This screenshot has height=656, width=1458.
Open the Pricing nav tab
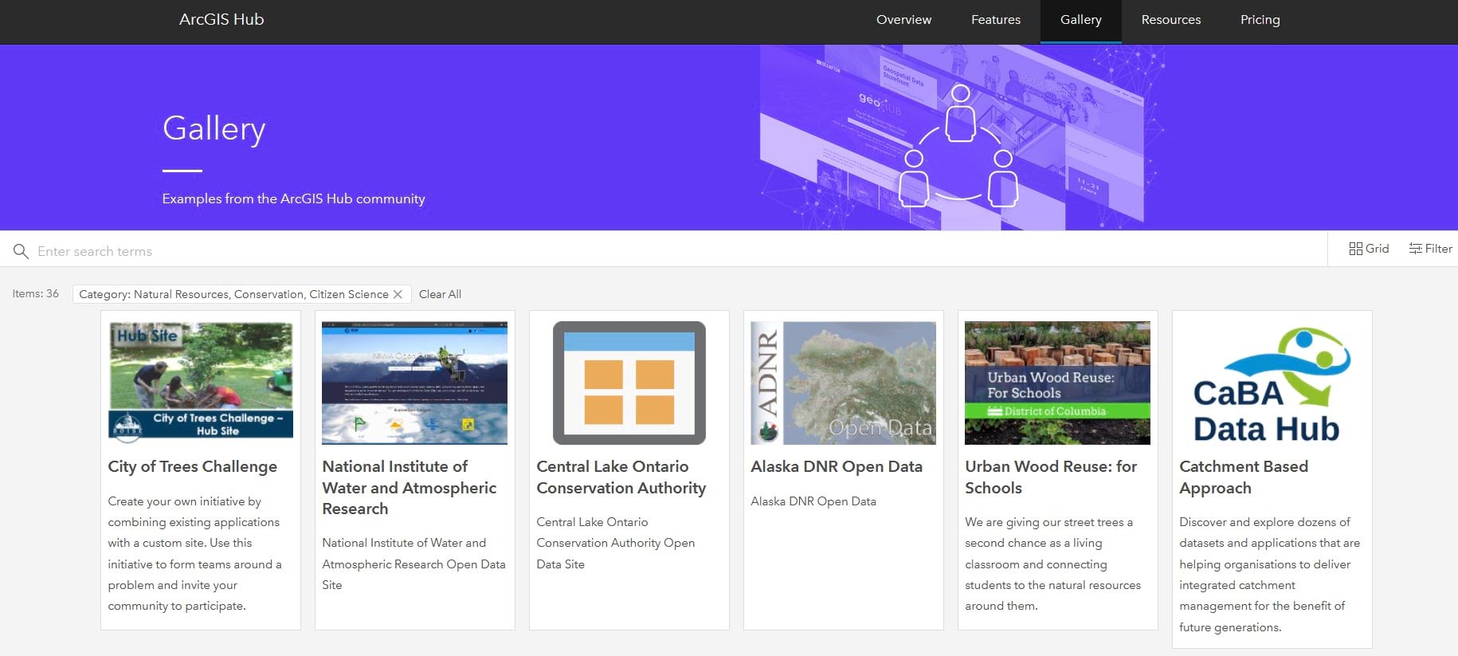pyautogui.click(x=1260, y=20)
